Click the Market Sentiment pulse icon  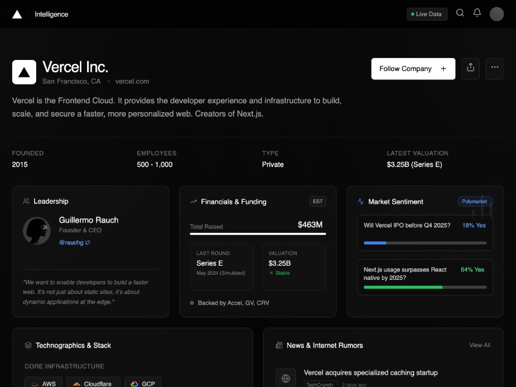click(x=361, y=202)
